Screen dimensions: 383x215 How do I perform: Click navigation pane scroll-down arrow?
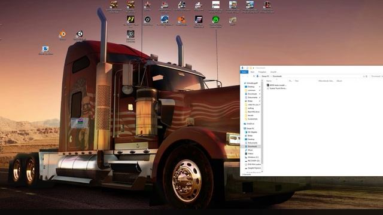(262, 171)
